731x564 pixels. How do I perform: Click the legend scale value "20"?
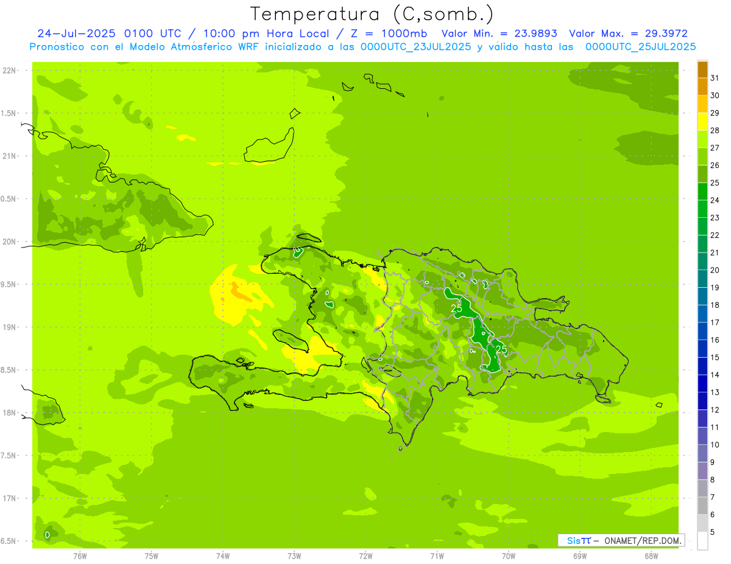(x=715, y=270)
